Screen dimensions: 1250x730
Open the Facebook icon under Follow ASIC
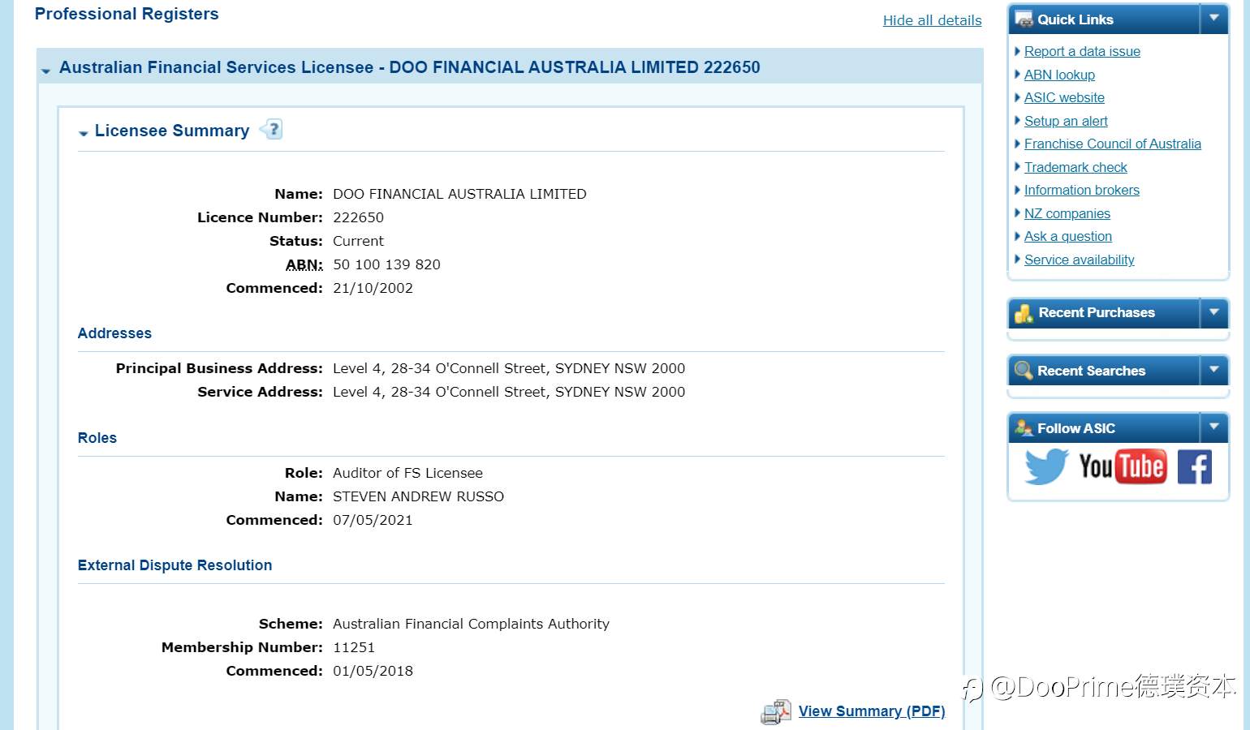[1195, 466]
